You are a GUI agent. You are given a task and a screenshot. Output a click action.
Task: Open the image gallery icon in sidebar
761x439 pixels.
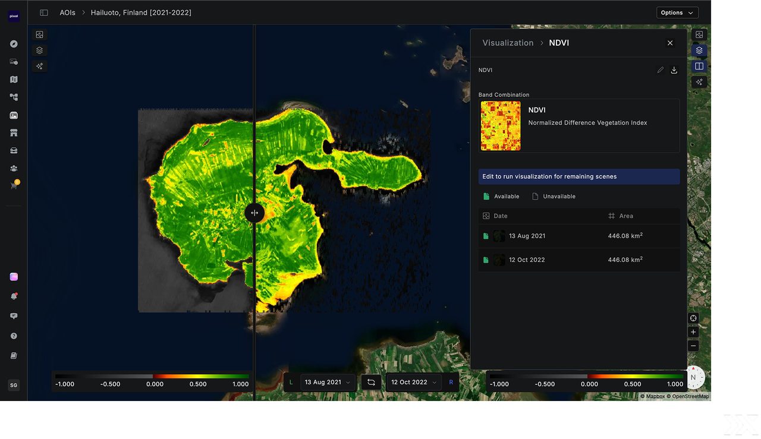coord(14,115)
